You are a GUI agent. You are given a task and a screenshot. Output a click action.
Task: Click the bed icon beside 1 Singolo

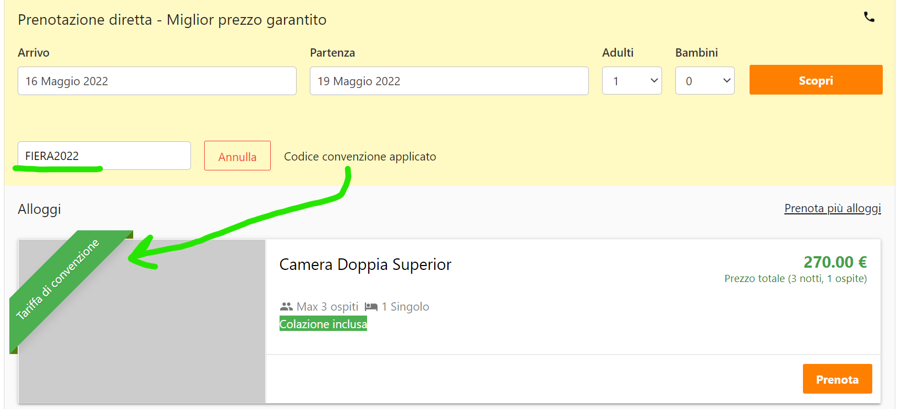tap(371, 307)
